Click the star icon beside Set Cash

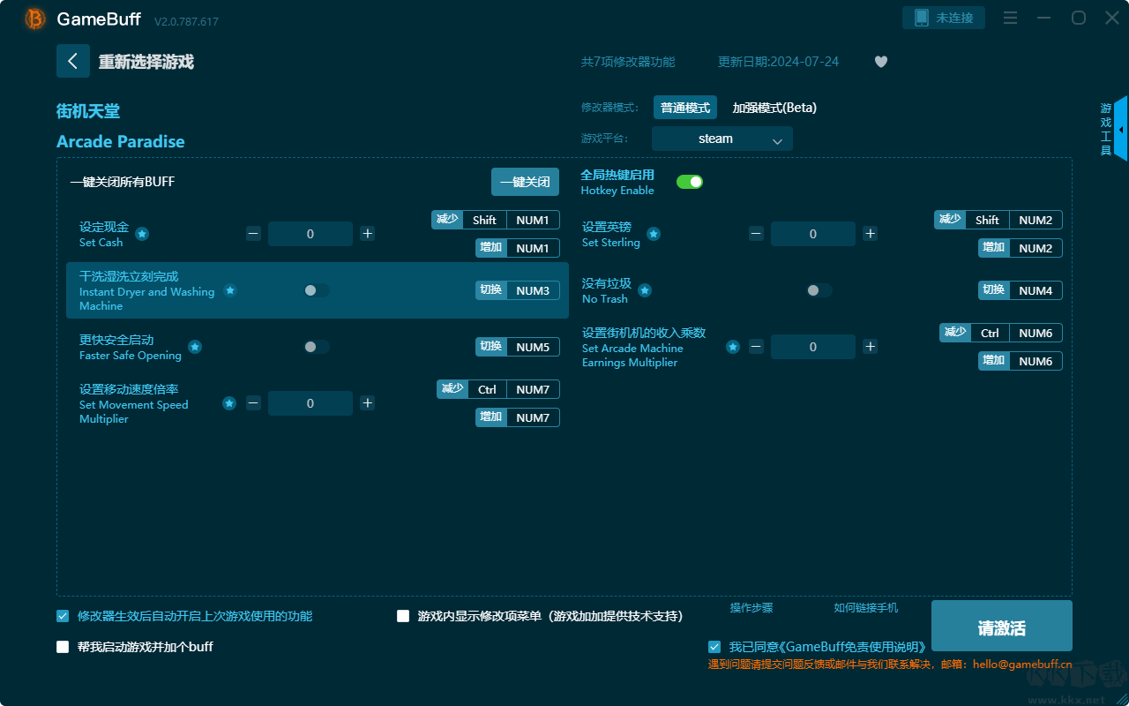coord(142,234)
